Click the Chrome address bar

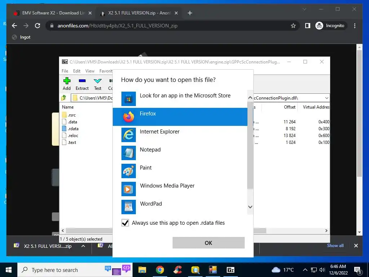point(173,26)
